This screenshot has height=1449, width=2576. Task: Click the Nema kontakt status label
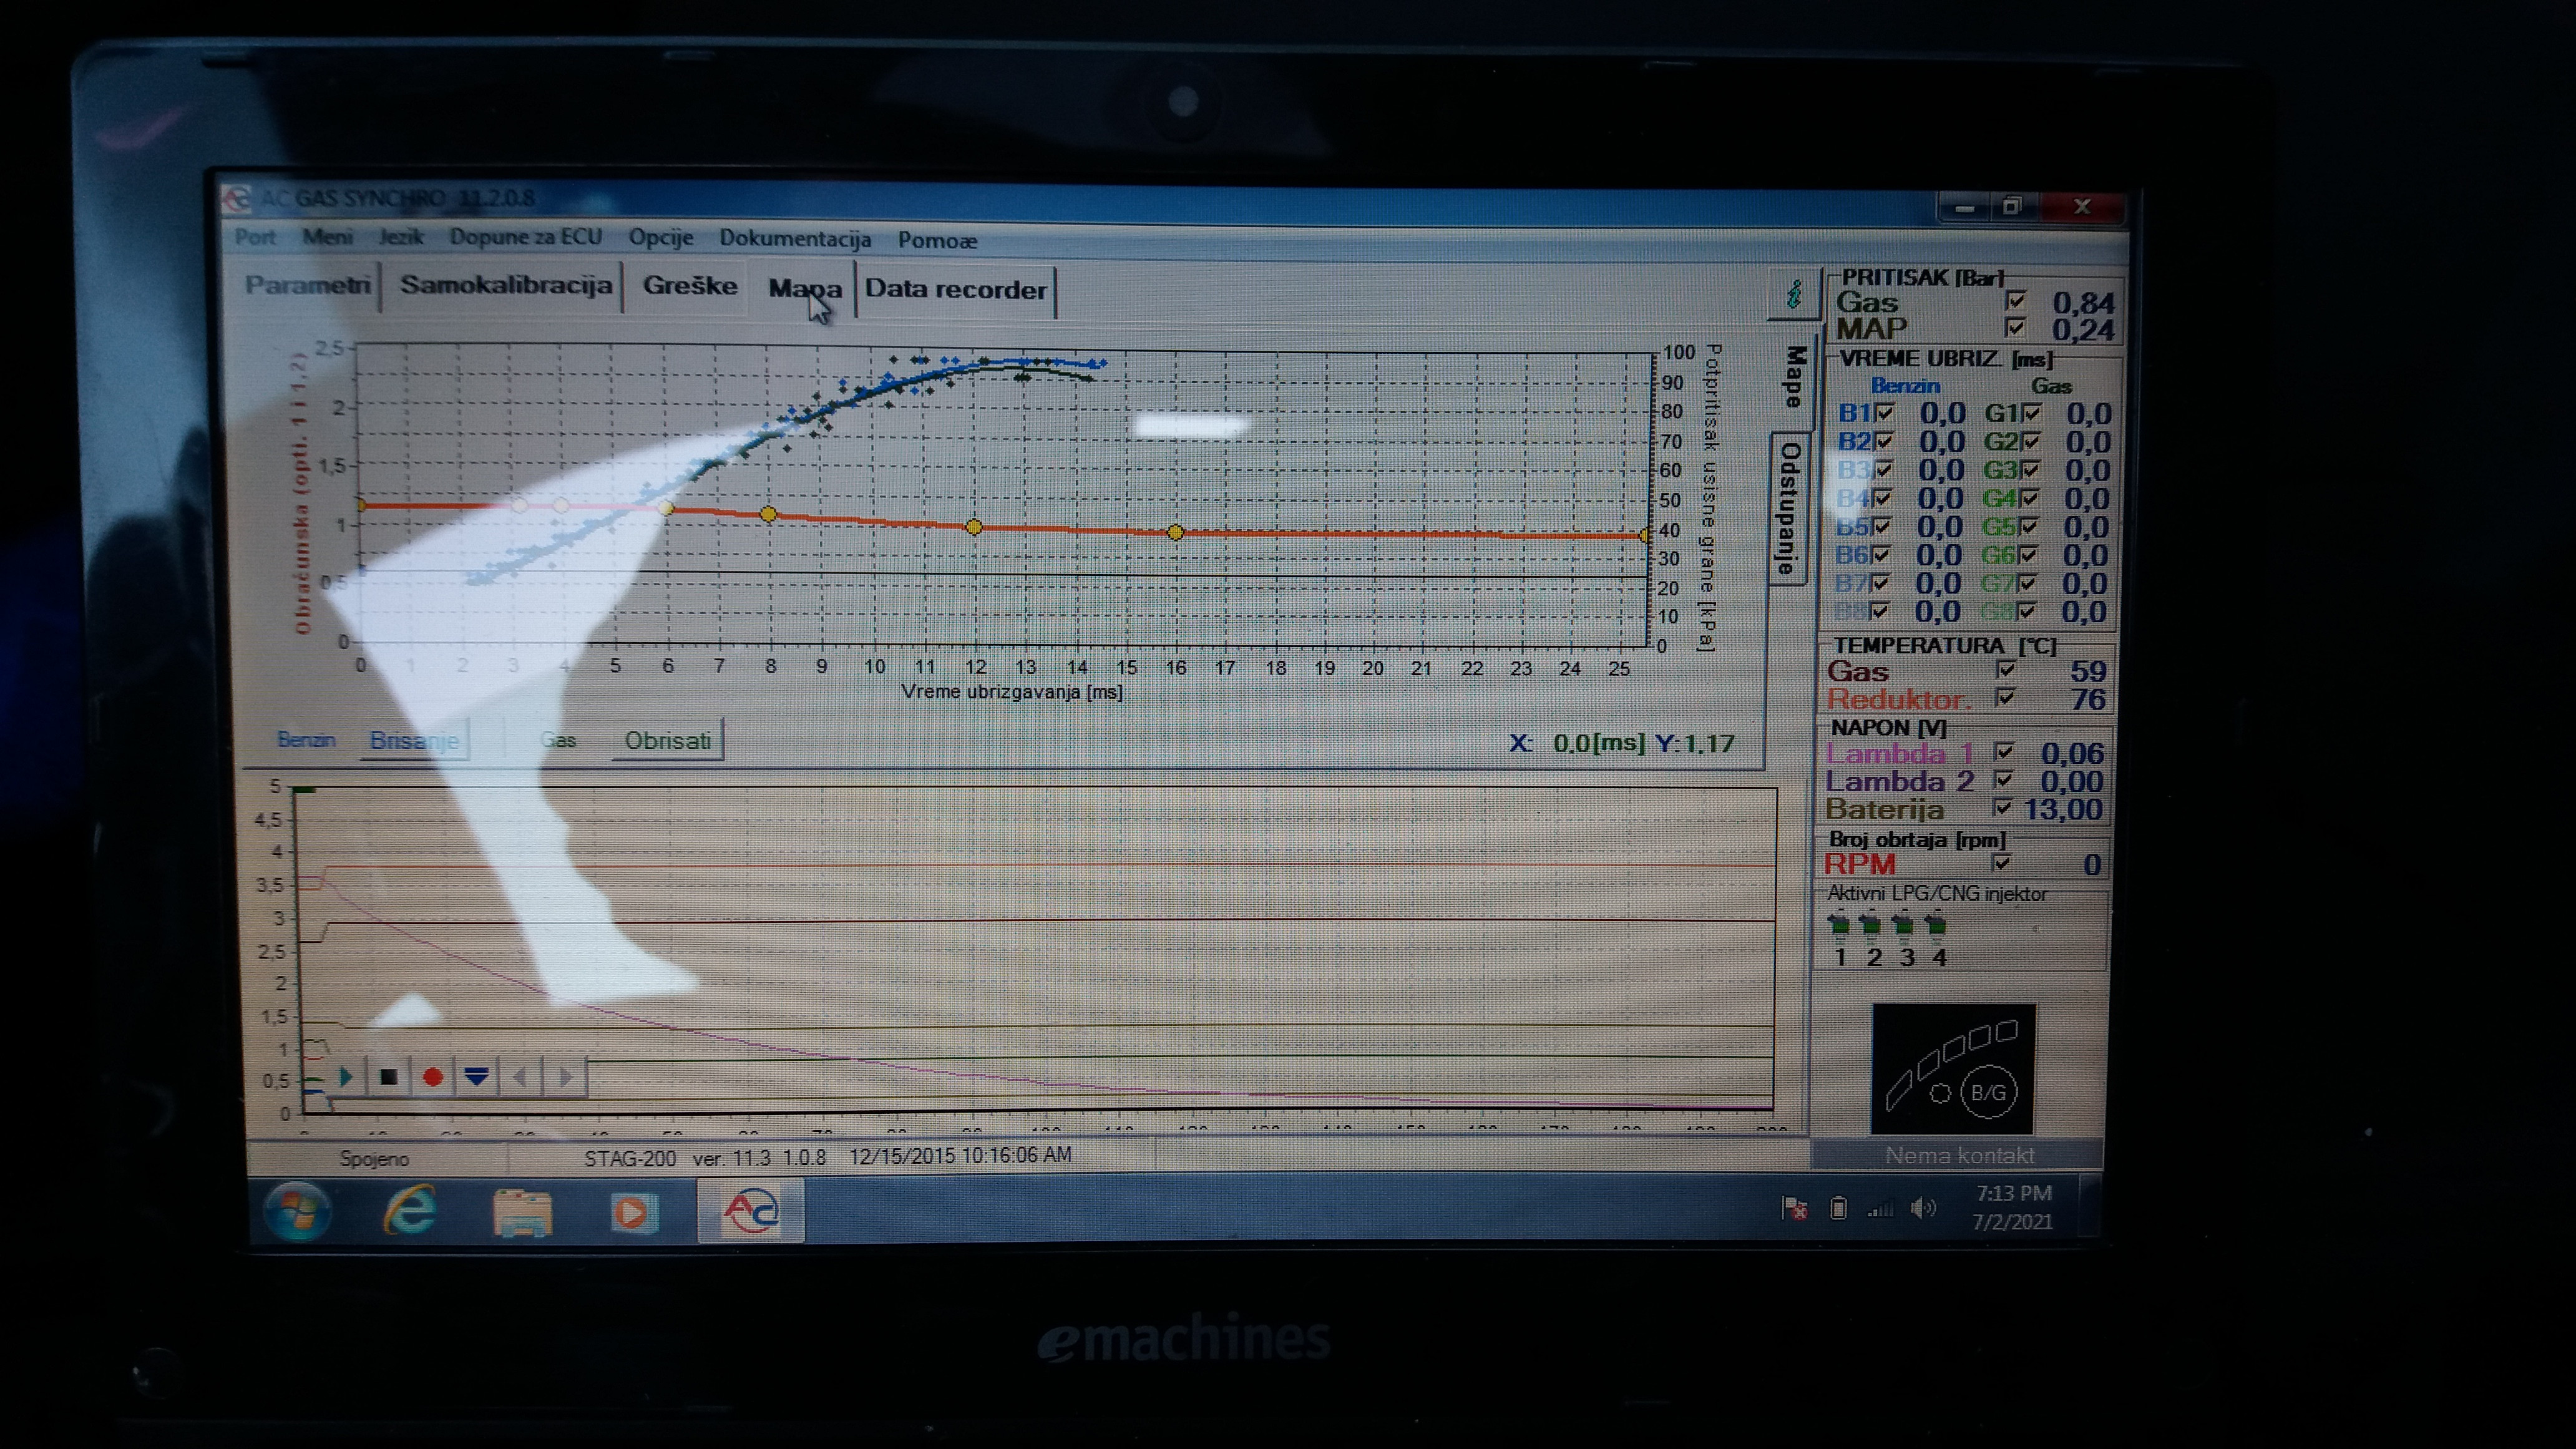click(1959, 1155)
